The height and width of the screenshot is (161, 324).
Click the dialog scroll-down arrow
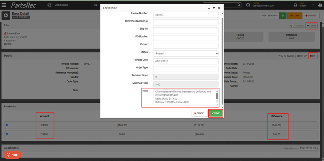(222, 107)
